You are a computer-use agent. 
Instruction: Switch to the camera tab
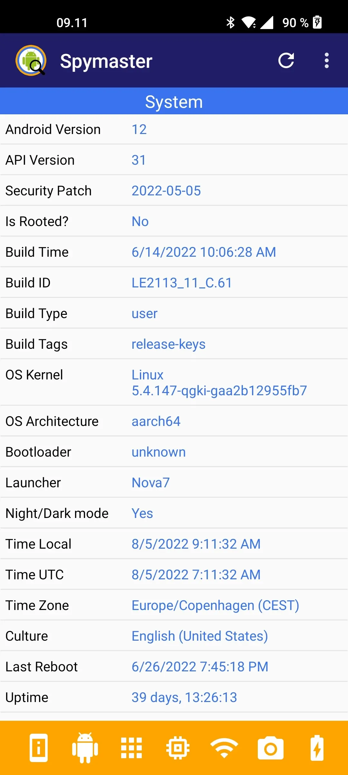coord(271,748)
